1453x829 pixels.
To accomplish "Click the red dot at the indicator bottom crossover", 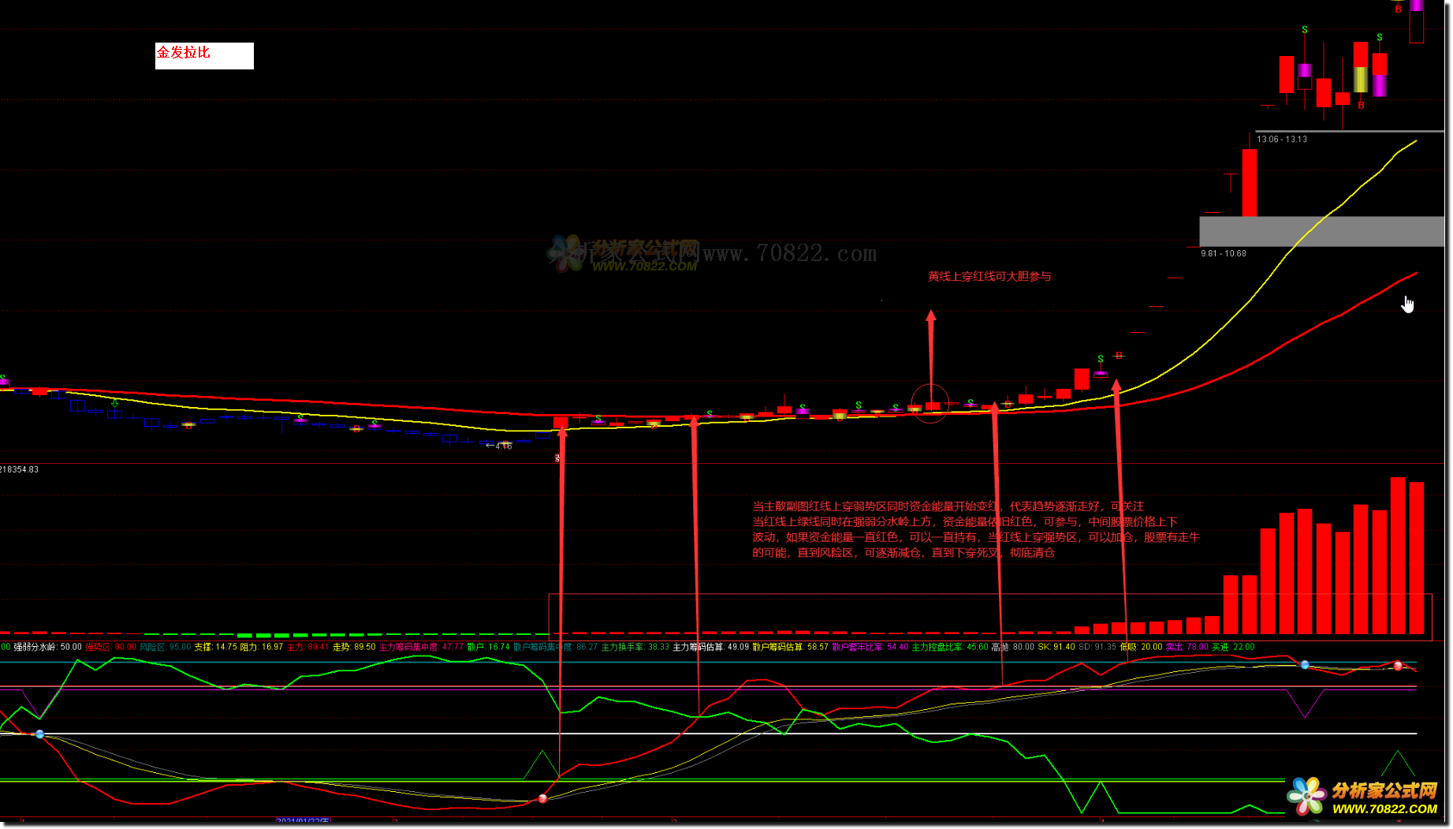I will (x=542, y=798).
